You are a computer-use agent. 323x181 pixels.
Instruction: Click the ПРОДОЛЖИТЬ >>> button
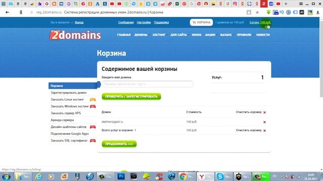click(x=119, y=144)
